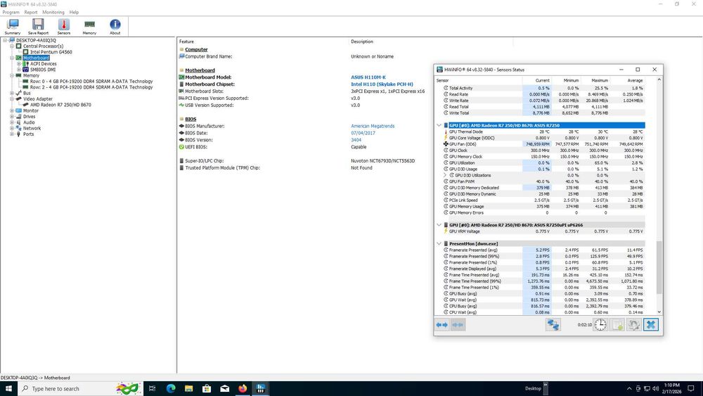Click in the Windows taskbar search box
This screenshot has height=396, width=703.
click(x=81, y=388)
